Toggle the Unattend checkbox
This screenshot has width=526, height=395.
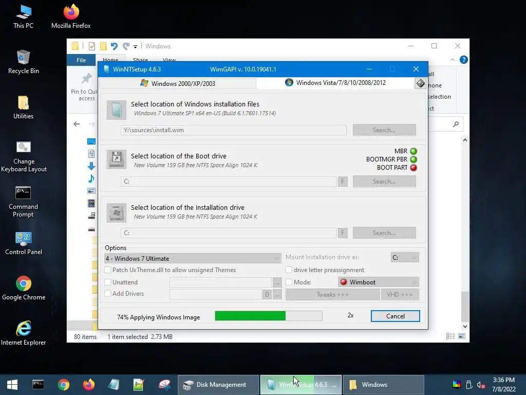click(108, 282)
